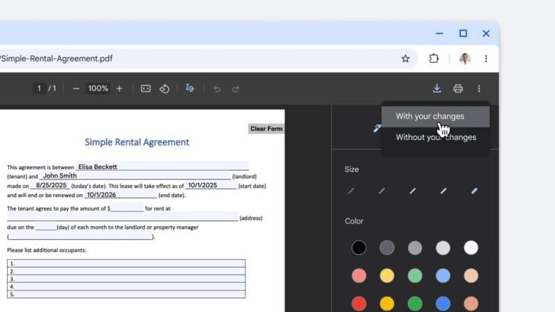The height and width of the screenshot is (312, 555).
Task: Rotate the PDF counterclockwise
Action: click(x=164, y=89)
